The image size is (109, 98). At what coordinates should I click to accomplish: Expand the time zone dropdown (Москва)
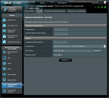coord(80,46)
